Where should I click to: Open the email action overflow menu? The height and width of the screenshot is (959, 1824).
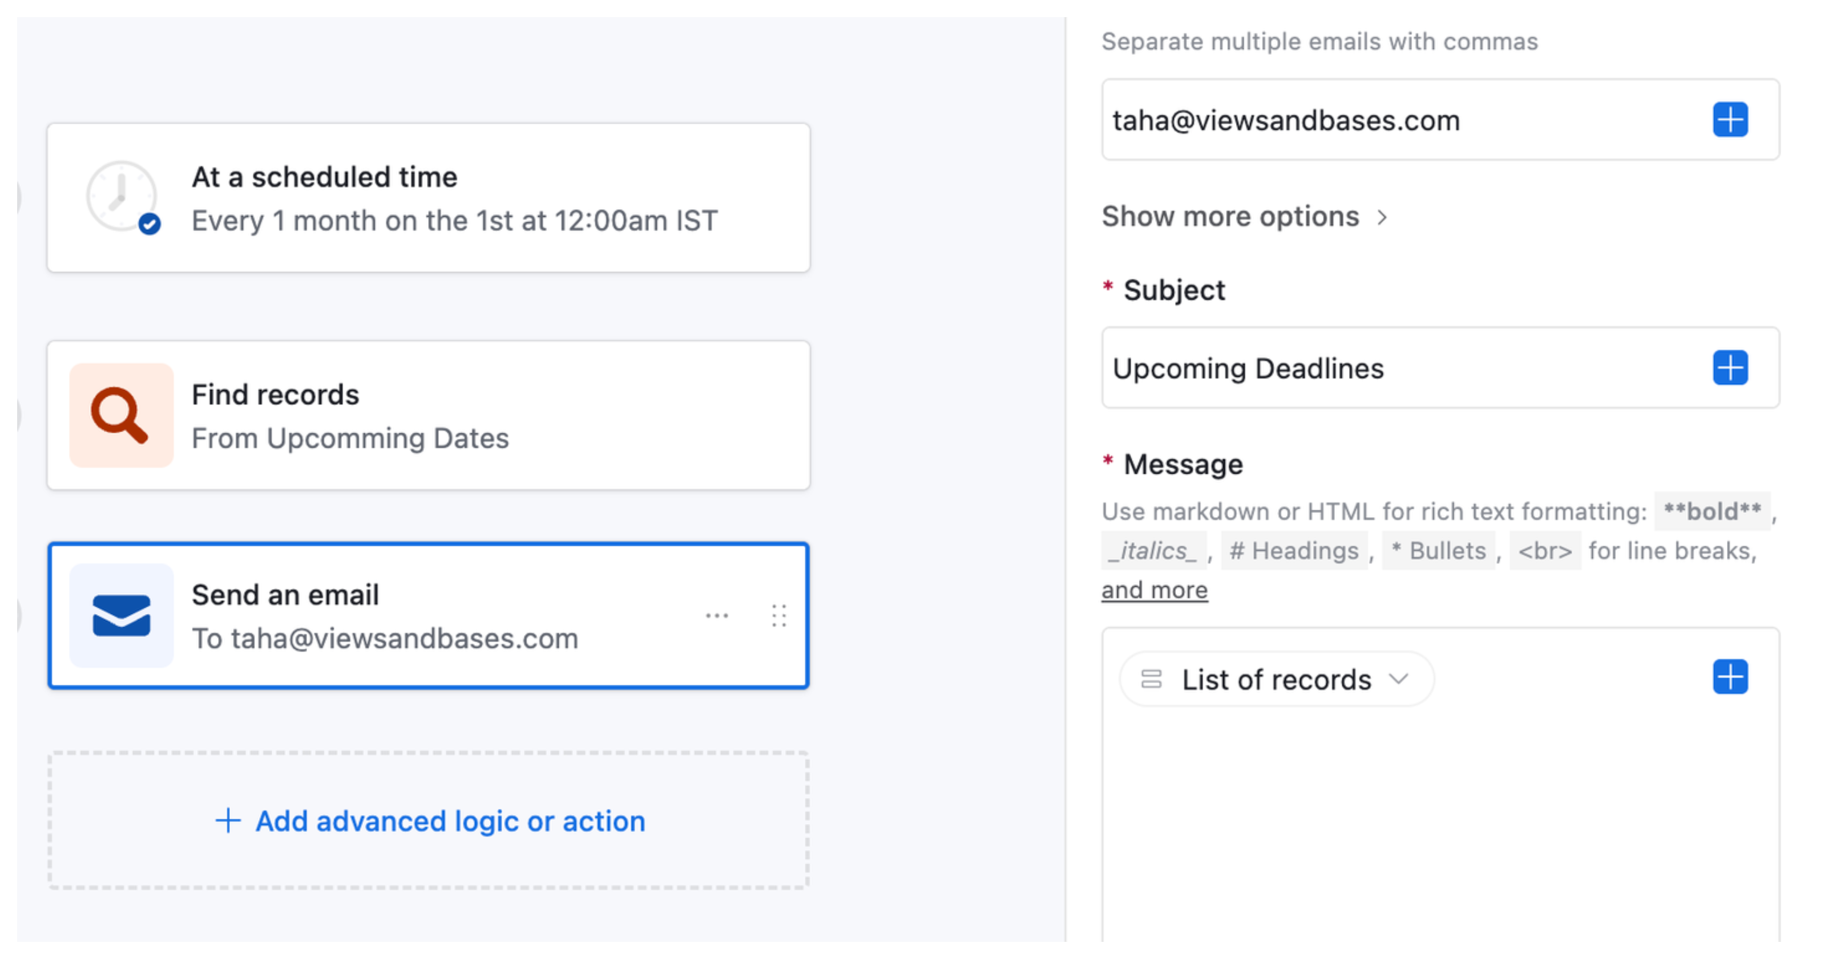click(718, 615)
